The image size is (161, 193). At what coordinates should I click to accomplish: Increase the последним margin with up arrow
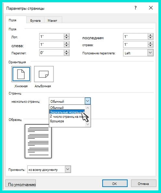click(150, 35)
